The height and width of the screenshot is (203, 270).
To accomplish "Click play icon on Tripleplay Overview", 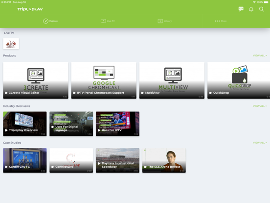I will tap(6, 130).
